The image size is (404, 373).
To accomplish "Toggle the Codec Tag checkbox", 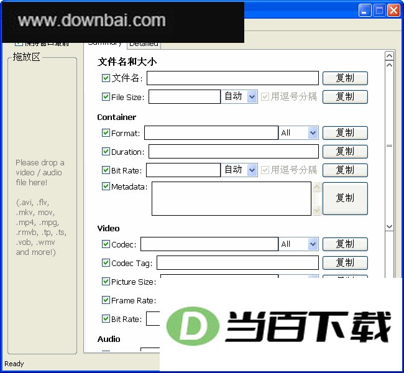I will pyautogui.click(x=106, y=263).
